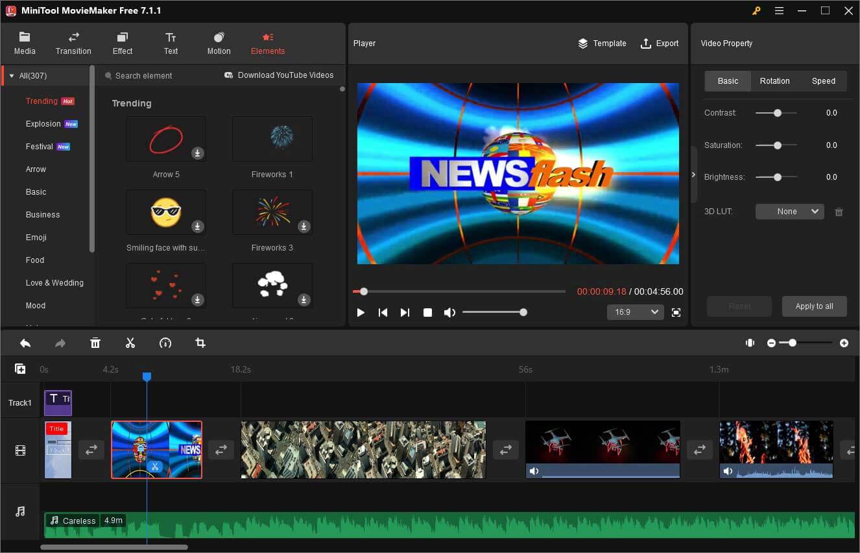Open the 16:9 aspect ratio dropdown
Screen dimensions: 860x553
click(635, 312)
